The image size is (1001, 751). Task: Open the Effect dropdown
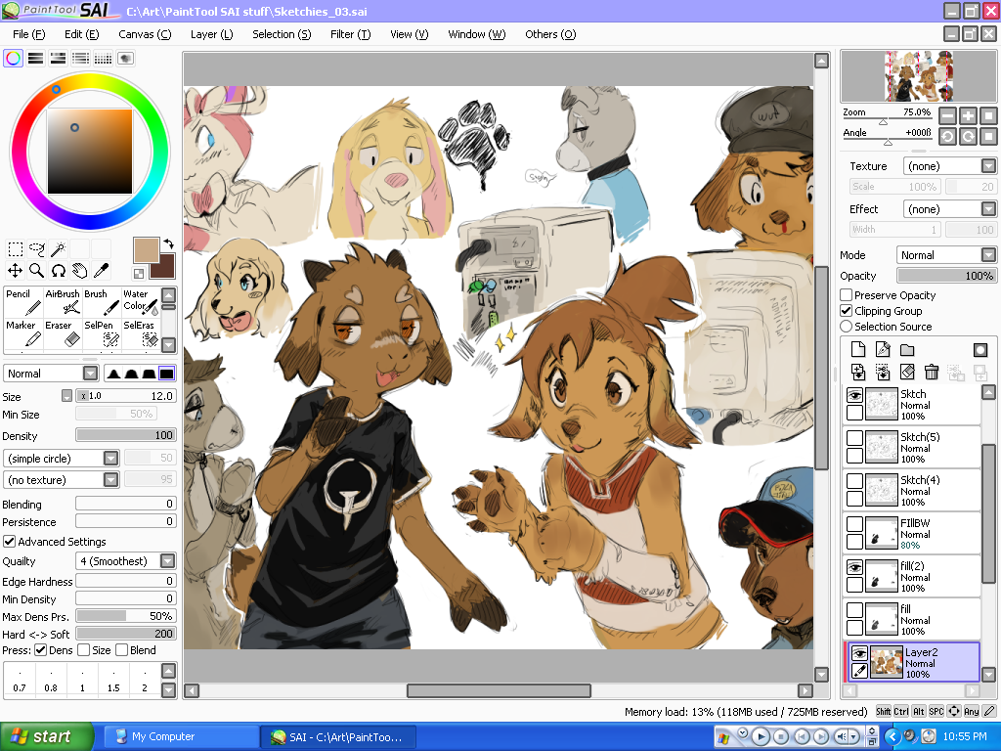click(x=950, y=209)
